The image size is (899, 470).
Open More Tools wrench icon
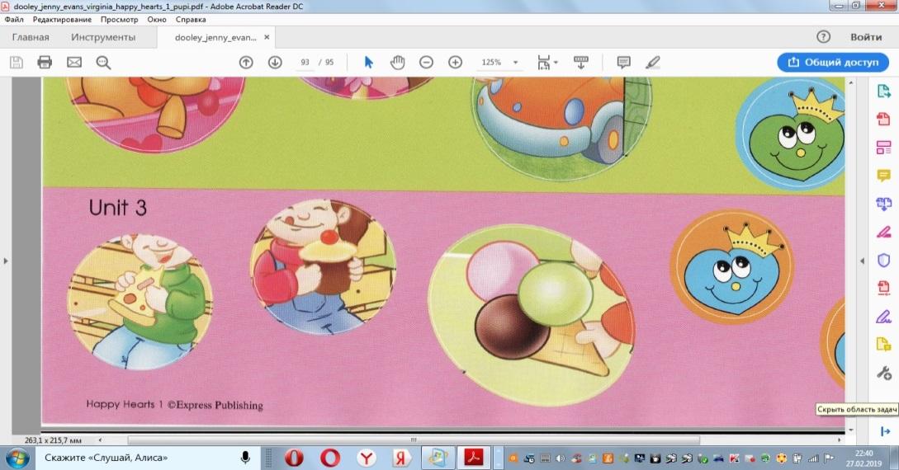coord(883,373)
